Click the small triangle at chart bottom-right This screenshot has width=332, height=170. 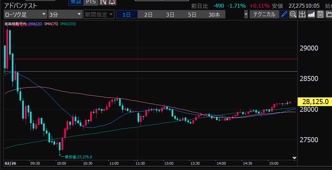(294, 158)
